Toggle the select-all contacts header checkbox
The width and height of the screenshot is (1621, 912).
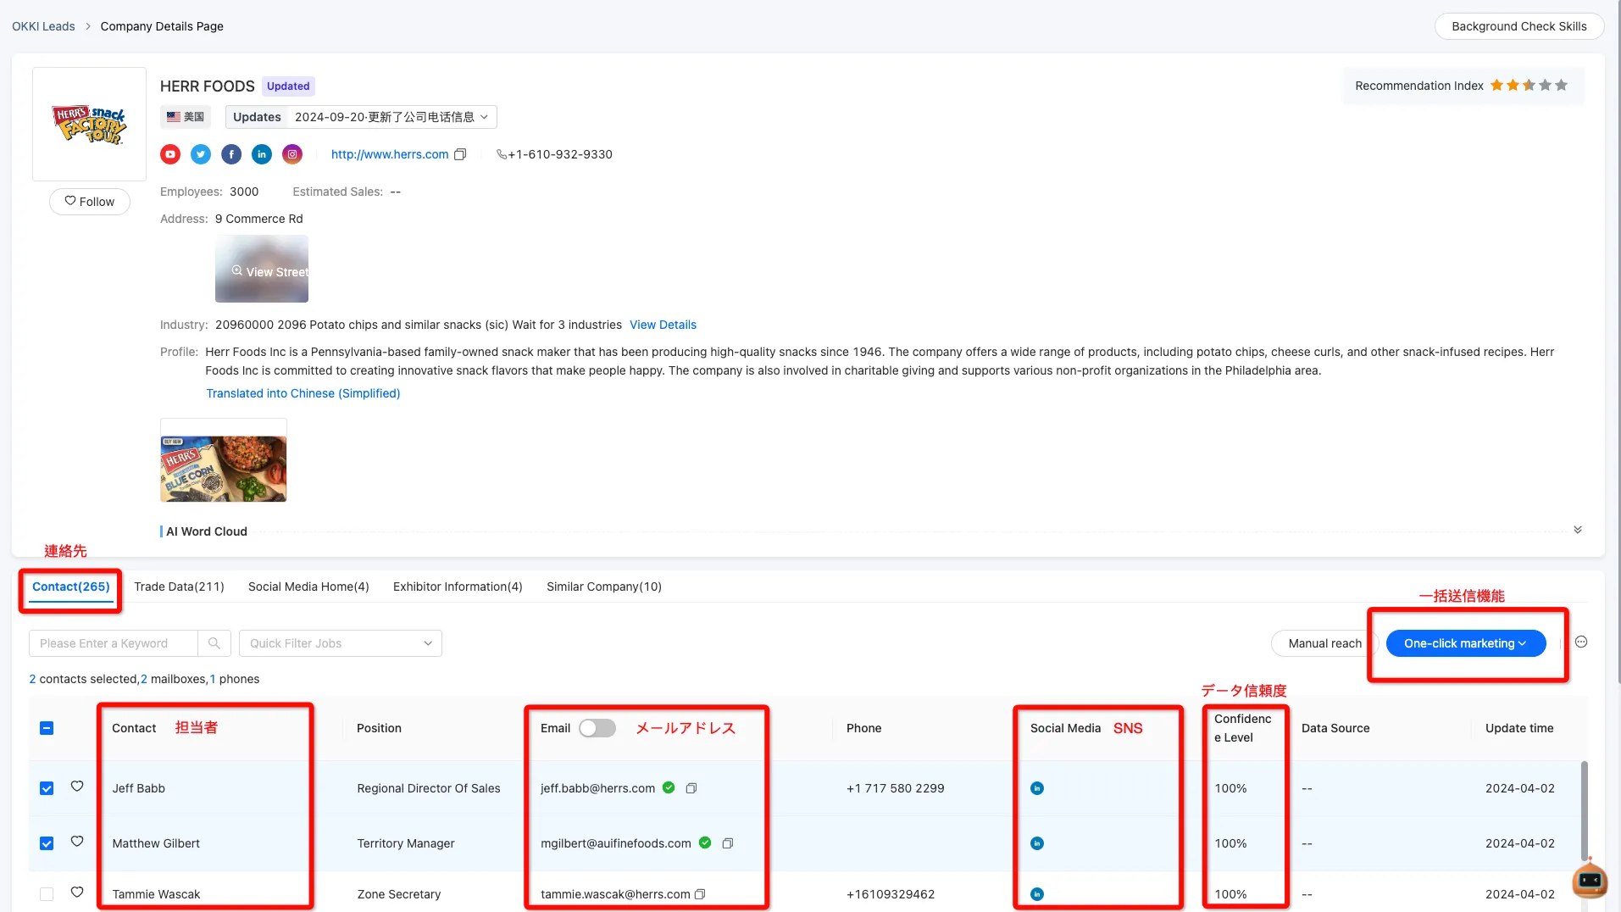[x=47, y=728]
